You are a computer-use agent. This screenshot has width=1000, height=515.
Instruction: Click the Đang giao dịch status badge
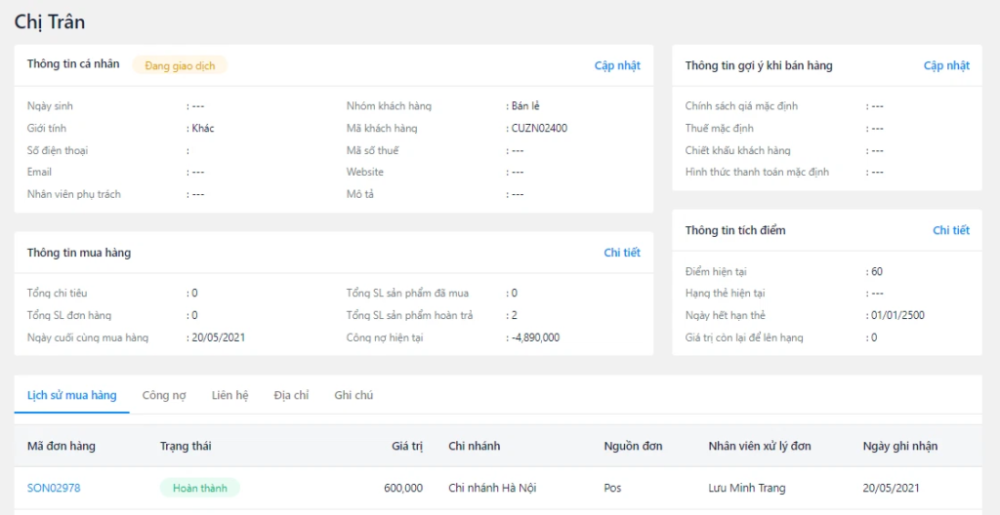click(x=180, y=65)
